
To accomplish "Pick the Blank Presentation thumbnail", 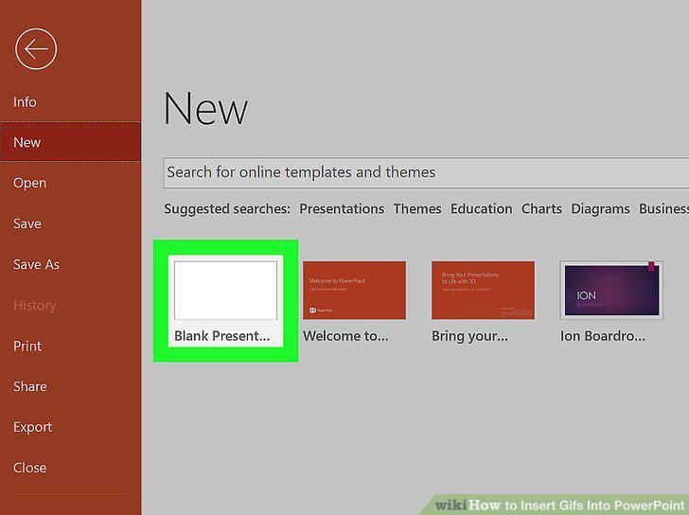I will [x=225, y=290].
